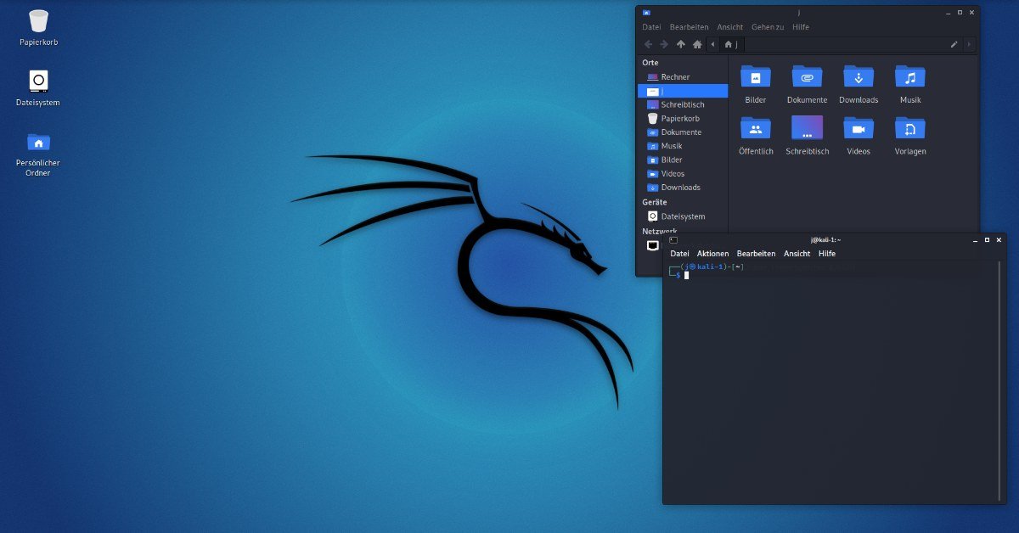Open the terminal Ansicht menu
1019x533 pixels.
pos(797,254)
